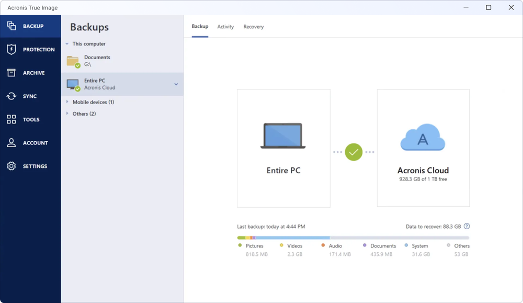Click the question mark next to Data to recover
This screenshot has width=523, height=303.
(467, 226)
